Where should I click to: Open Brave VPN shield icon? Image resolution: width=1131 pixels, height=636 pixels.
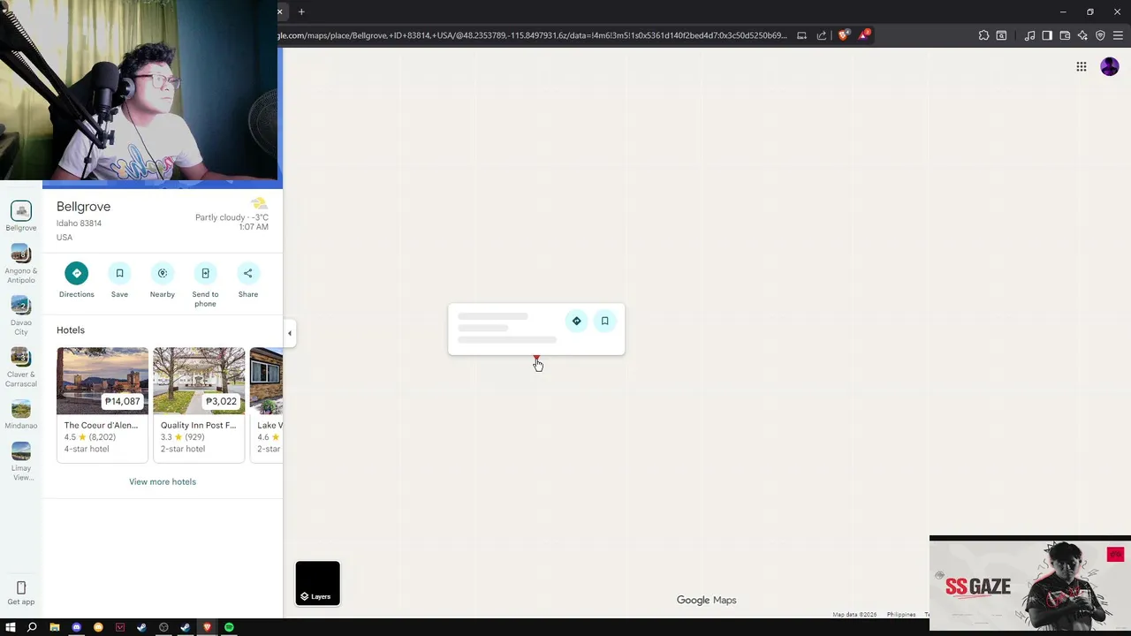(x=1100, y=35)
